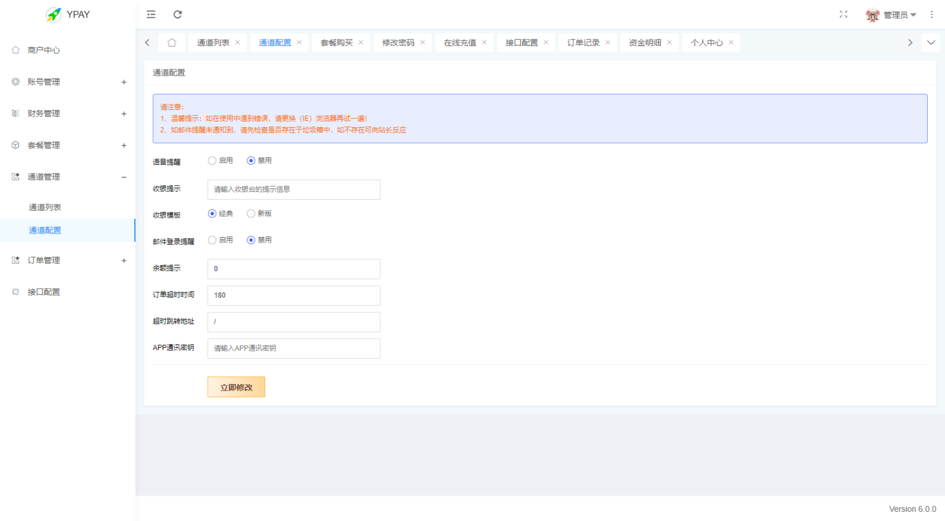Collapse the 通道管理 menu group
Image resolution: width=945 pixels, height=521 pixels.
coord(43,176)
